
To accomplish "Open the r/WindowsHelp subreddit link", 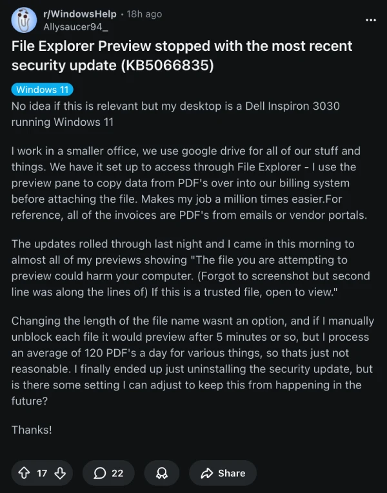I will click(81, 14).
